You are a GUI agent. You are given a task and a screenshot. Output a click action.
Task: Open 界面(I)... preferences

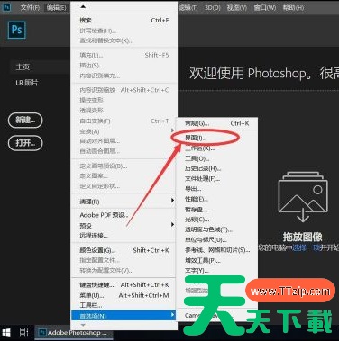pos(217,138)
